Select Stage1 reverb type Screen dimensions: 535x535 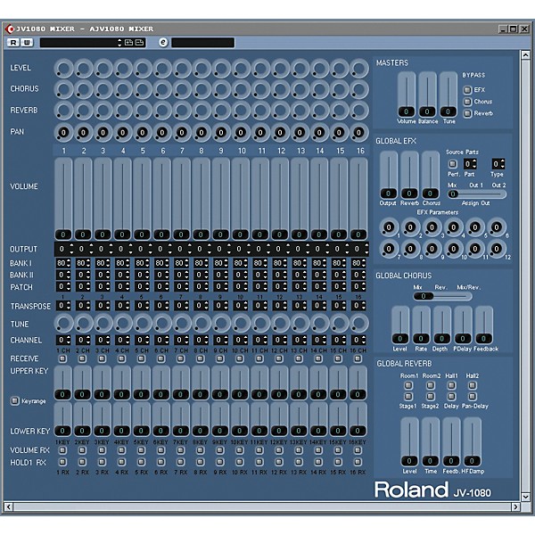408,397
